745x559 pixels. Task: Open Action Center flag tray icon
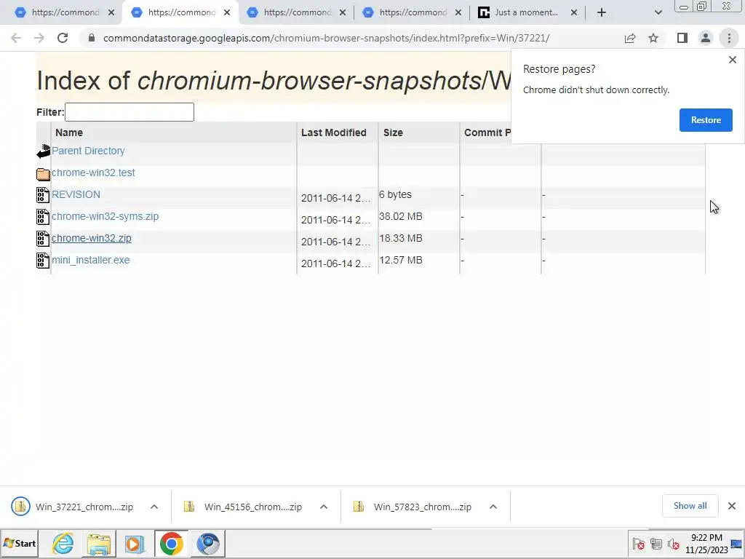click(639, 544)
